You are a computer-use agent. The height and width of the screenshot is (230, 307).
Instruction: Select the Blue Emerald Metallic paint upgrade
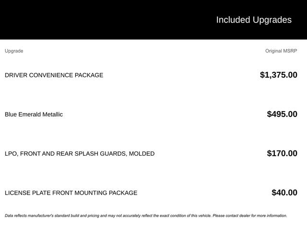34,115
